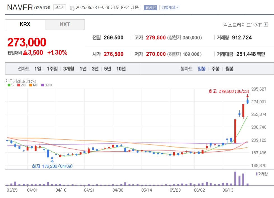The height and width of the screenshot is (198, 274).
Task: Select the 1년 line chart period
Action: [x=83, y=69]
